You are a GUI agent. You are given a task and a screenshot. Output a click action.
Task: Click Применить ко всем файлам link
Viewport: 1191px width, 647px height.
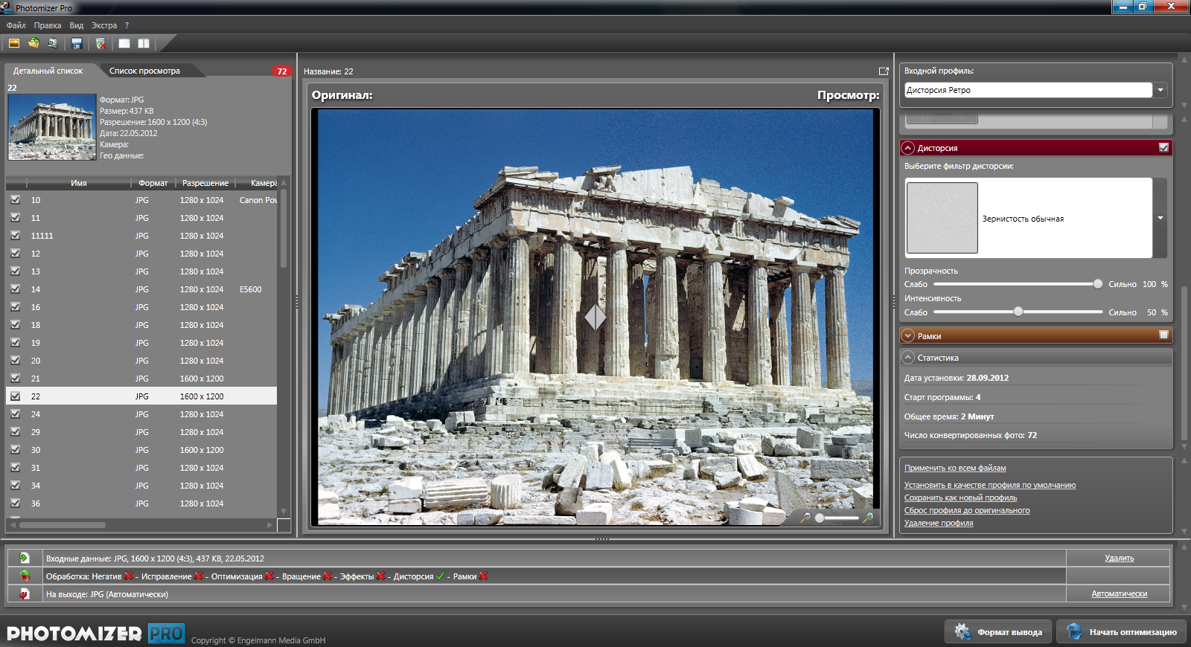(955, 468)
